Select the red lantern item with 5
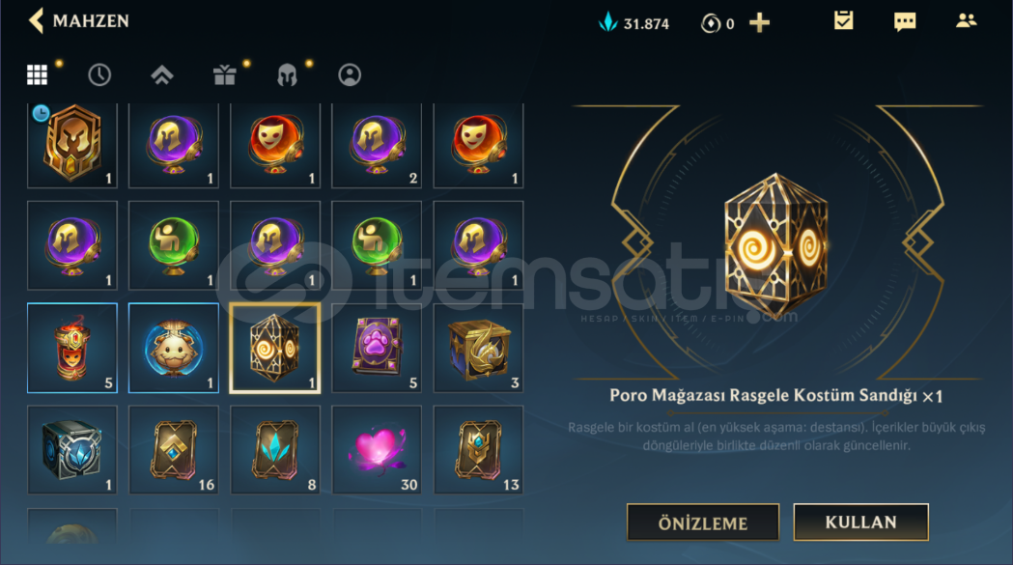The width and height of the screenshot is (1013, 565). coord(72,348)
